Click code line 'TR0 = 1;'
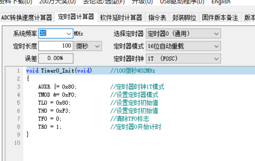 (x=50, y=127)
